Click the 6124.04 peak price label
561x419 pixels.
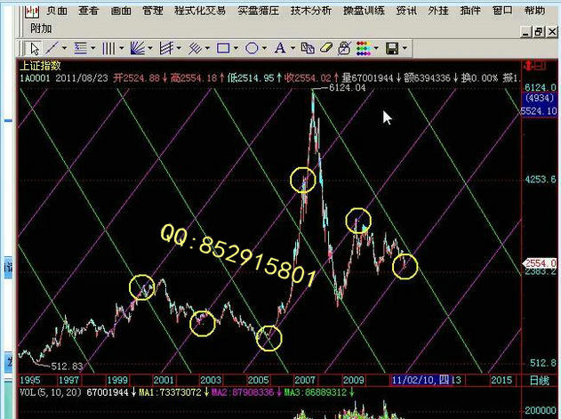tap(347, 87)
